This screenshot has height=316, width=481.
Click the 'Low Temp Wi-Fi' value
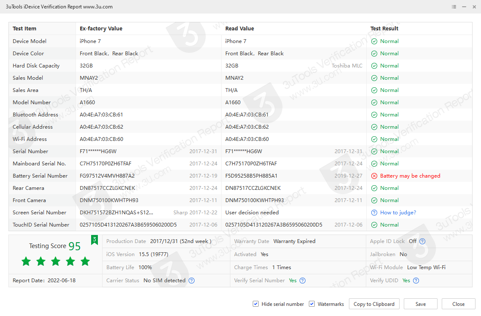click(x=426, y=267)
